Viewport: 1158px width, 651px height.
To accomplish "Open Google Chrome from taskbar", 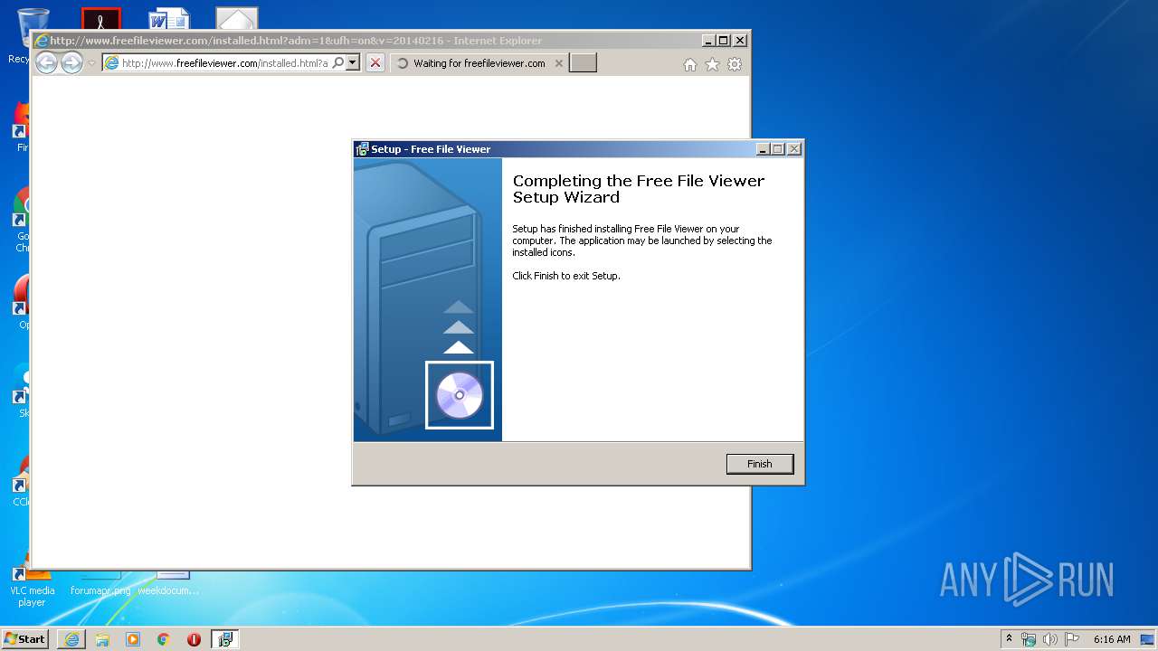I will 164,639.
